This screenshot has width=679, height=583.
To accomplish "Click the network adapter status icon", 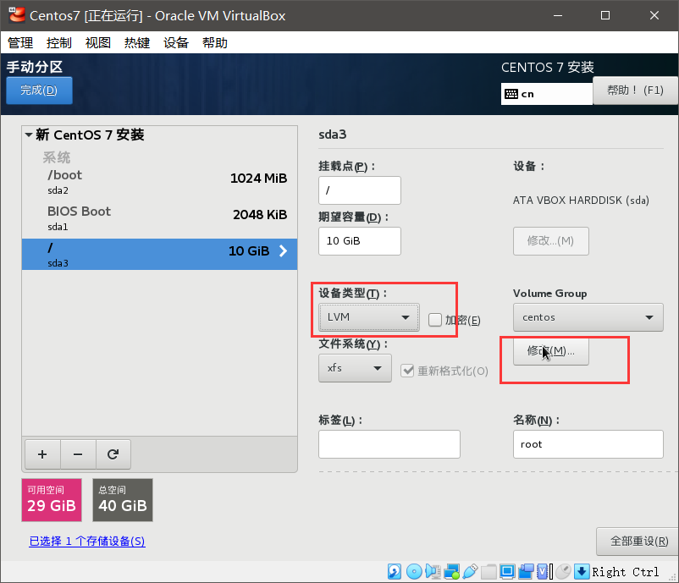I will click(451, 571).
